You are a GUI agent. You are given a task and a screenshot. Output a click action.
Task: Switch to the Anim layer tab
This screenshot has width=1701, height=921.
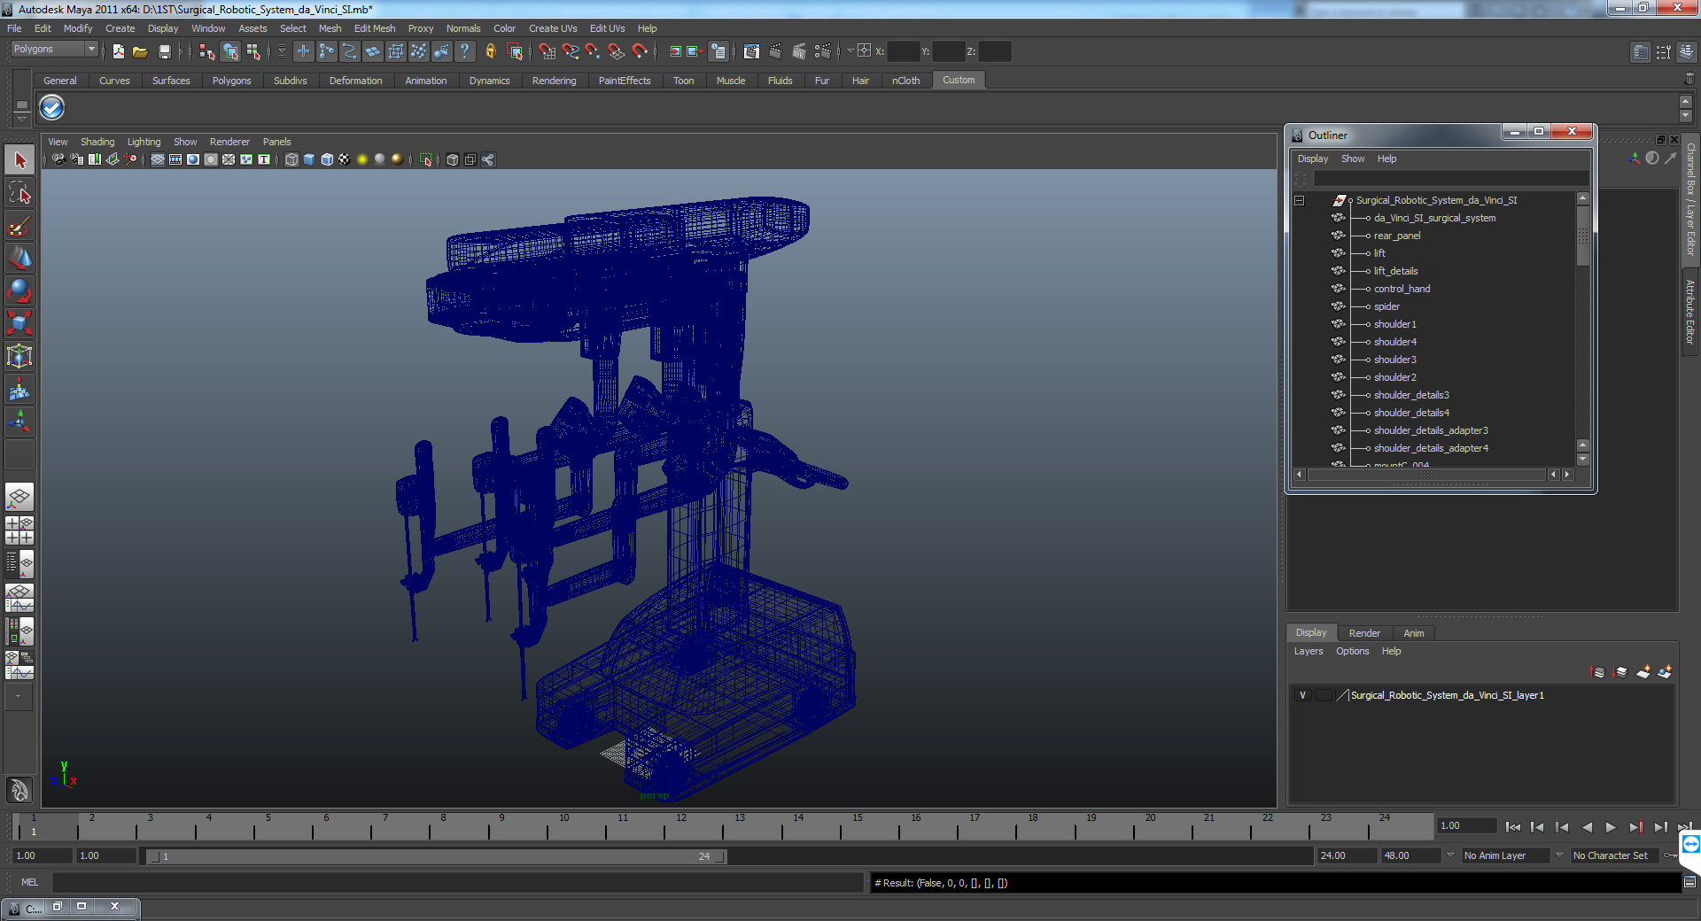point(1414,633)
